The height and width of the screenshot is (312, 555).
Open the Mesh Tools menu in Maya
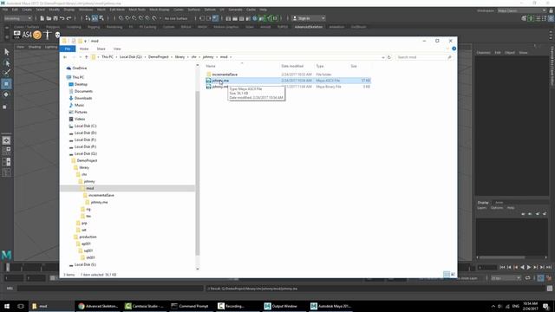tap(137, 10)
